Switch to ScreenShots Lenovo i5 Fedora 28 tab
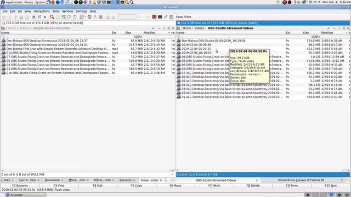351x197 pixels. 301,180
